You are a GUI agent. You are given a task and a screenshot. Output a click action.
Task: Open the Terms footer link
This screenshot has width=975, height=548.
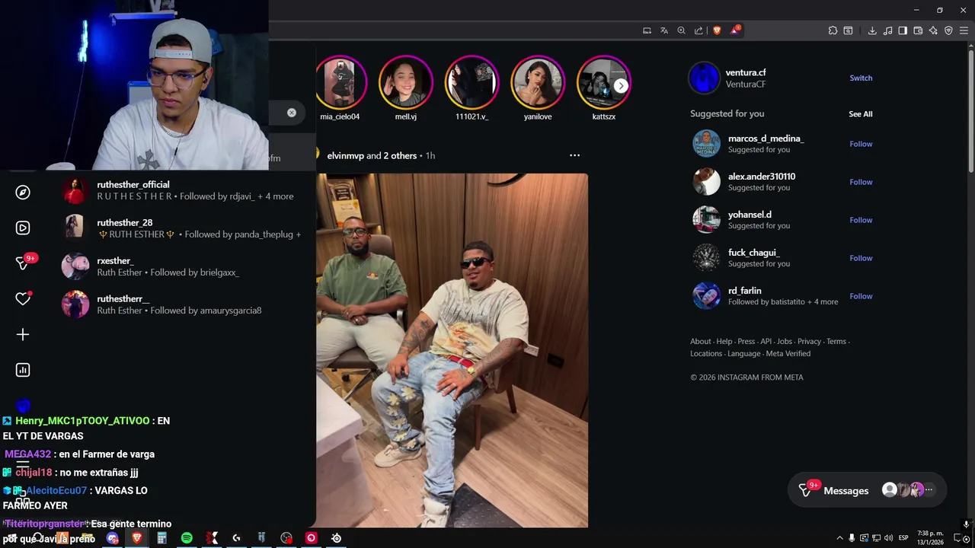point(836,342)
